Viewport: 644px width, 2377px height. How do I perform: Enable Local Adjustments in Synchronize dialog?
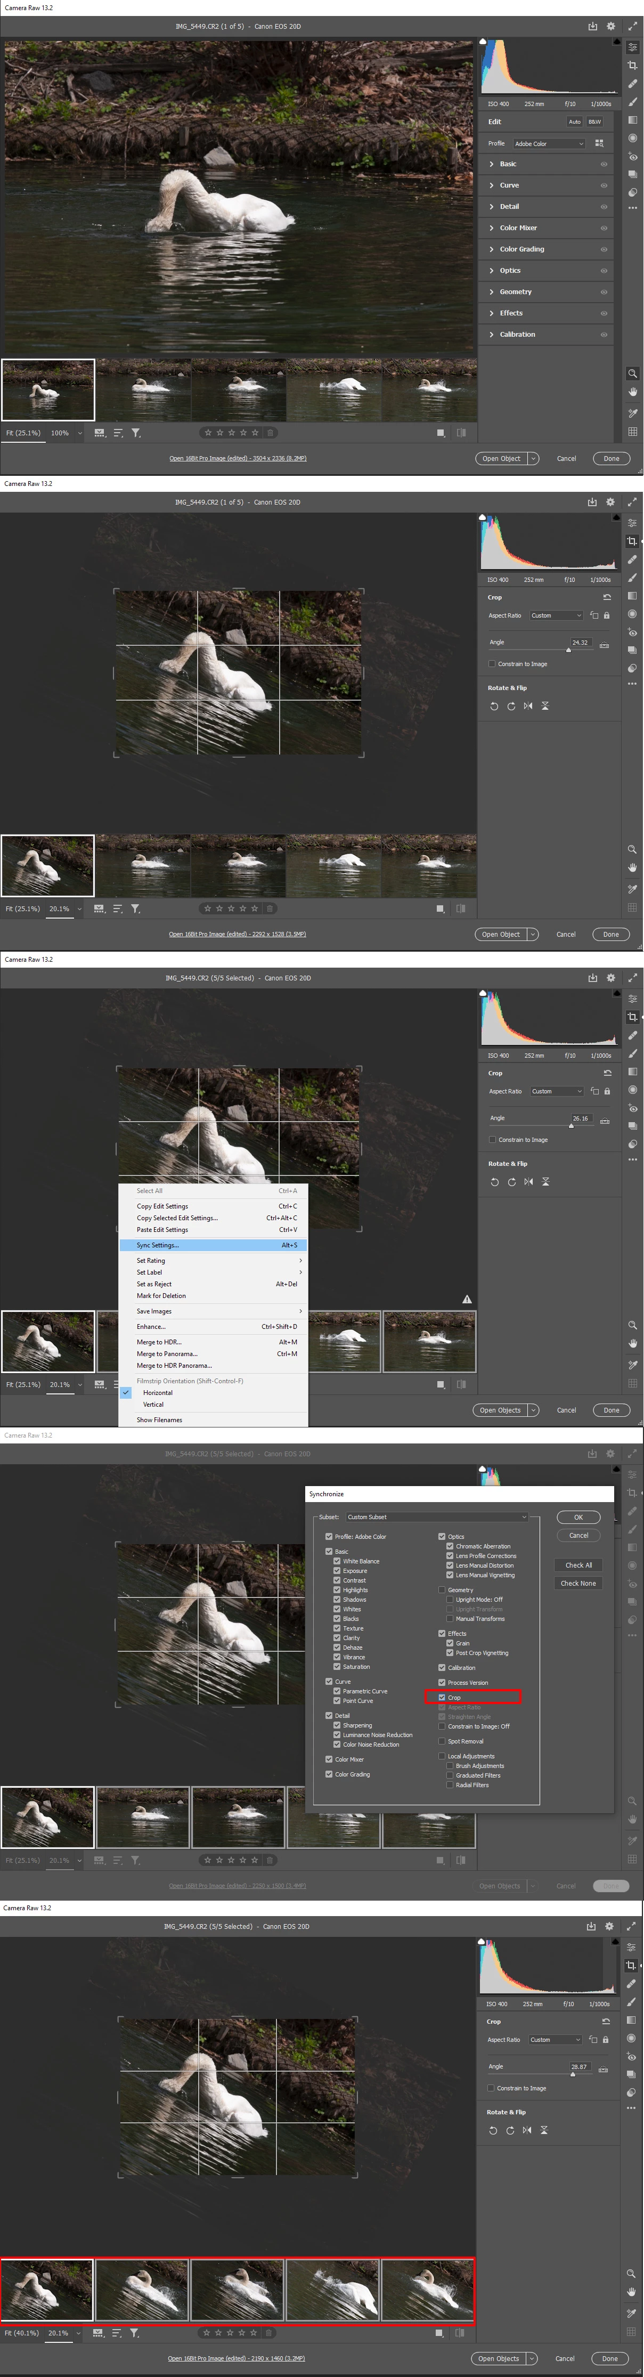pos(442,1756)
